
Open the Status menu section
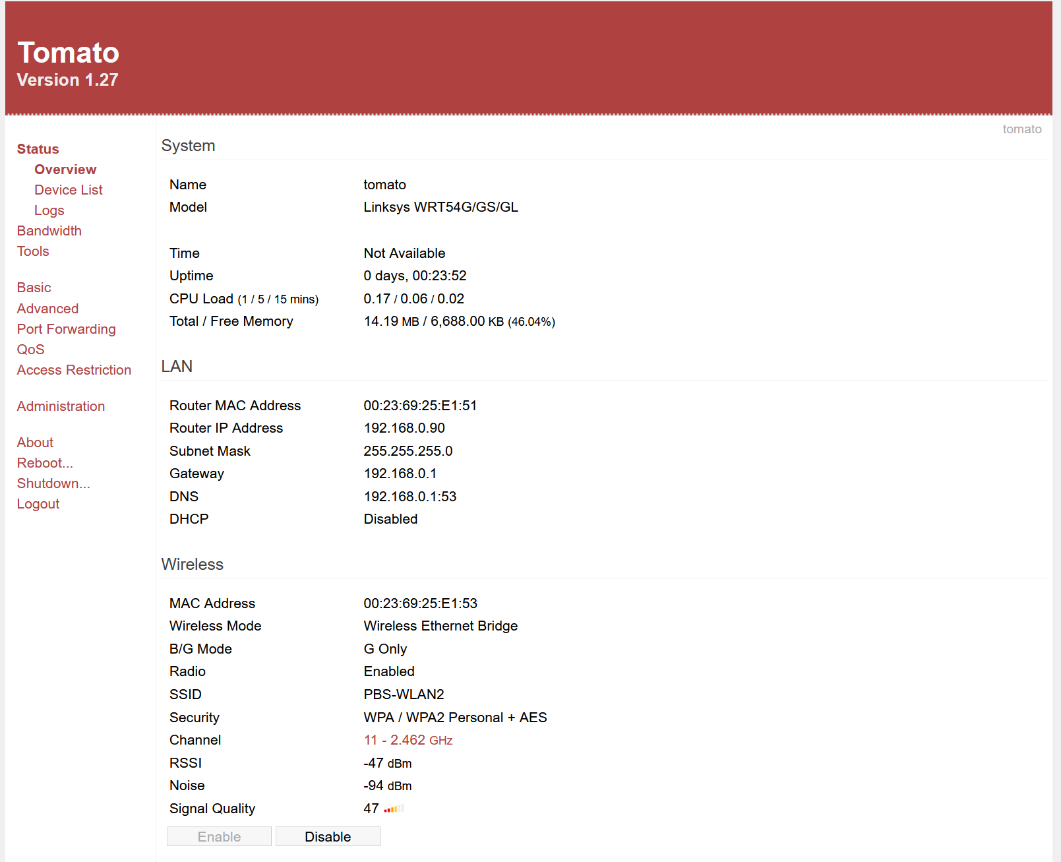(38, 149)
